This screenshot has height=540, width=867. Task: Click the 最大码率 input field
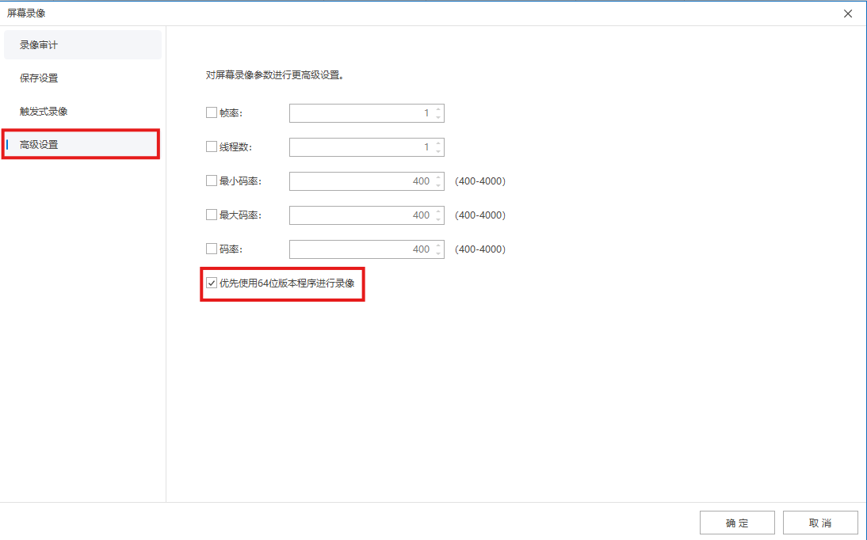click(361, 215)
